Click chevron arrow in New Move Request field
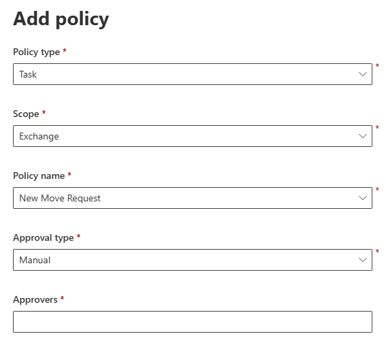Screen dimensions: 386x349 tap(363, 198)
